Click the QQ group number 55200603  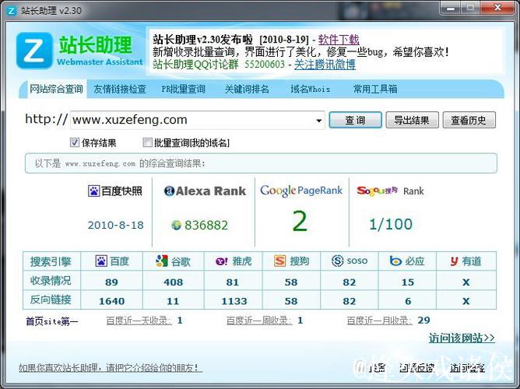[265, 64]
